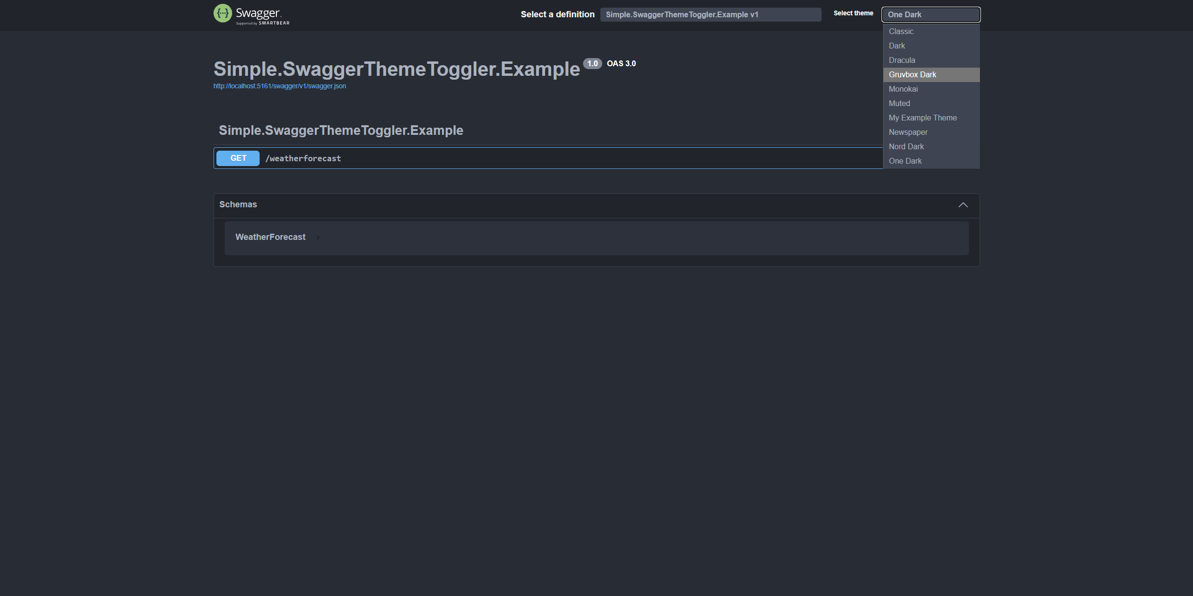Select the Dracula theme
Viewport: 1193px width, 596px height.
(902, 60)
